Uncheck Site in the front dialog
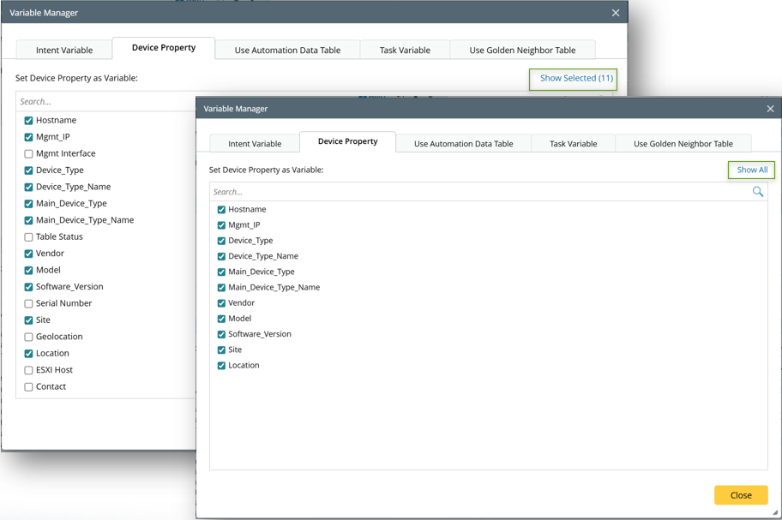 (221, 350)
